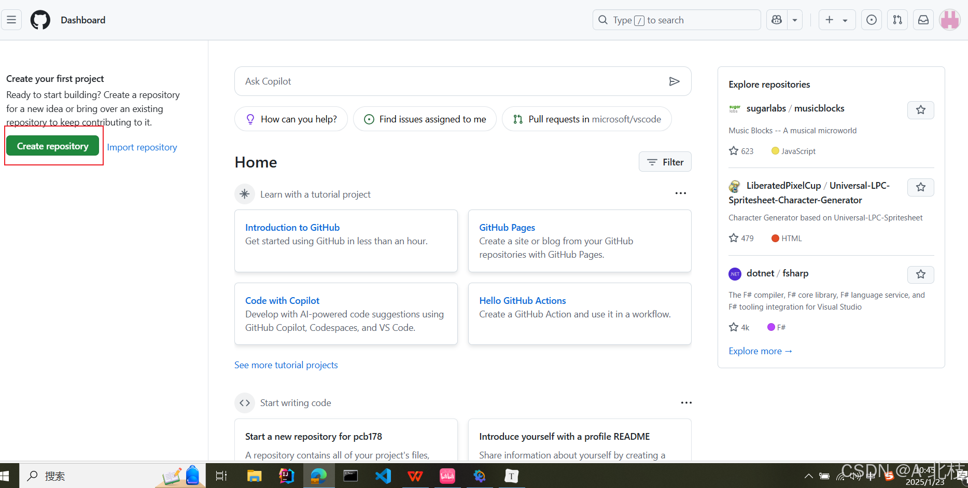
Task: Open the hamburger navigation menu
Action: (11, 20)
